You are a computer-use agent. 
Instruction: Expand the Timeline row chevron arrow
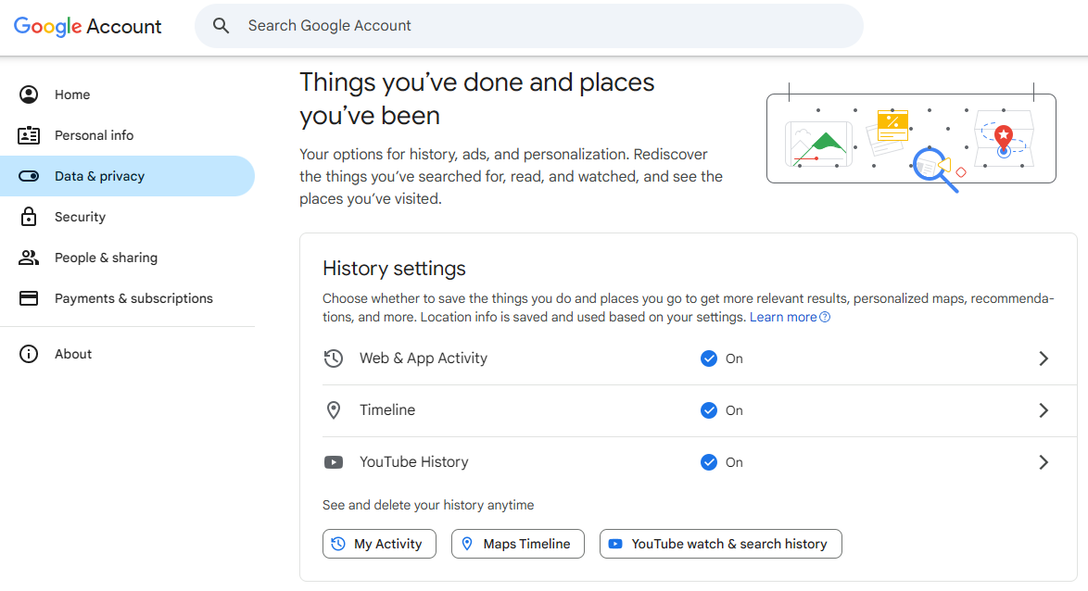click(x=1044, y=410)
